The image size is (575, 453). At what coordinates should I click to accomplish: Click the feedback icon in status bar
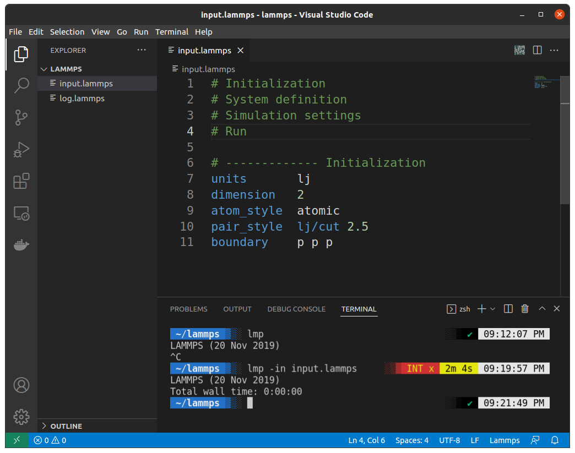(x=535, y=440)
